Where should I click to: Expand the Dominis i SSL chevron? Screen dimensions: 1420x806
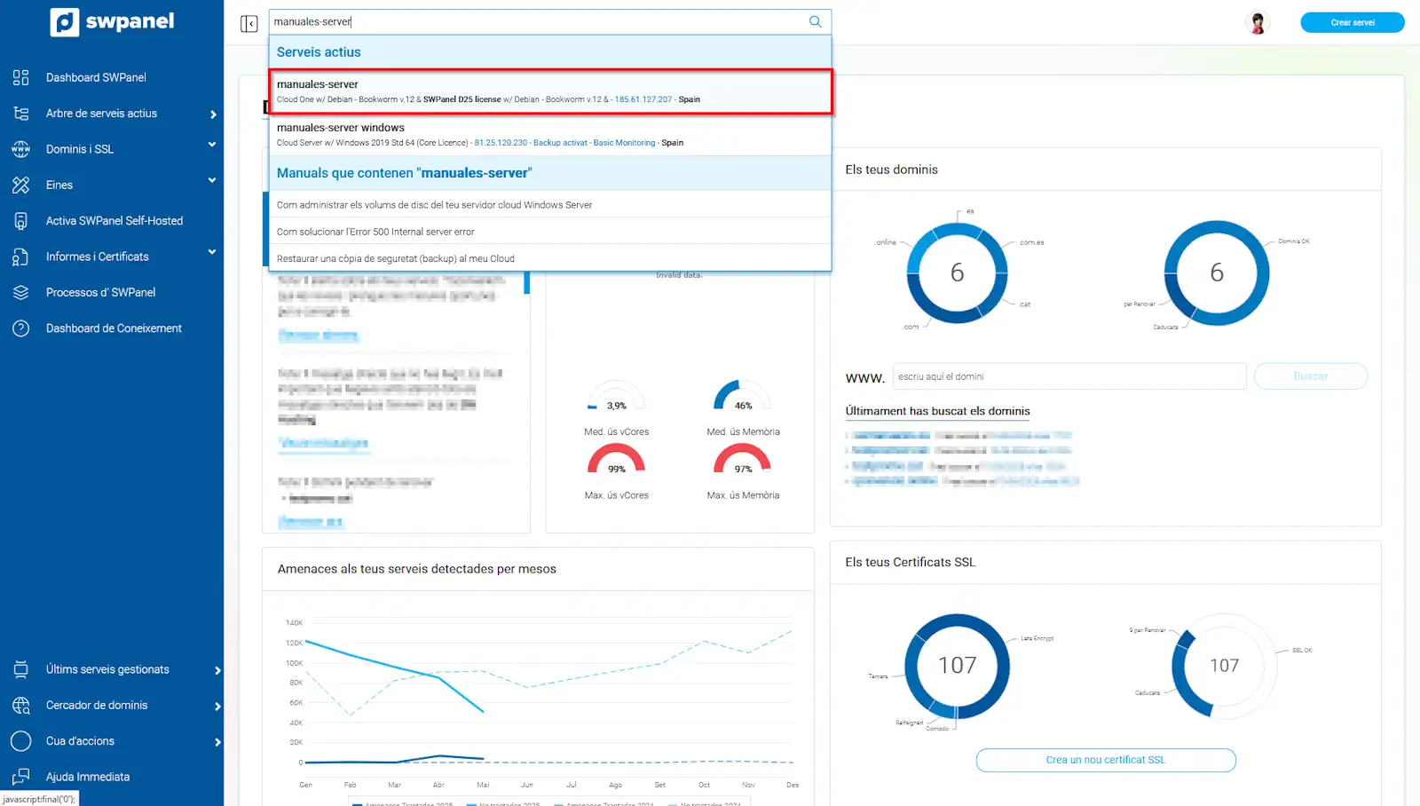click(x=212, y=145)
